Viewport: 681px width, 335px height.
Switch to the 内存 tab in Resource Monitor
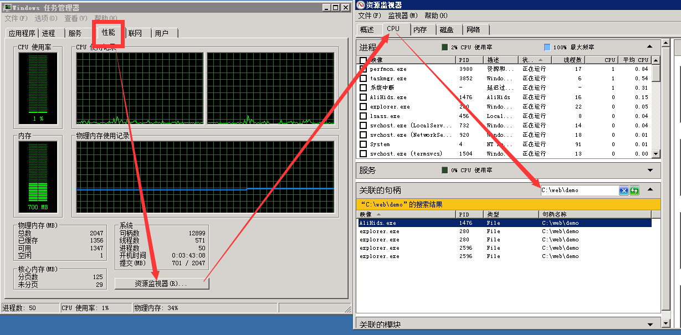click(420, 30)
